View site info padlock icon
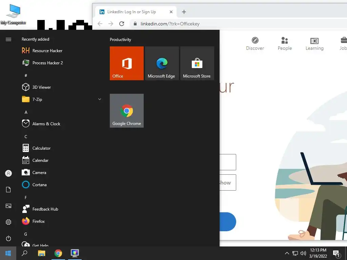Viewport: 347px width, 260px height. (x=135, y=24)
